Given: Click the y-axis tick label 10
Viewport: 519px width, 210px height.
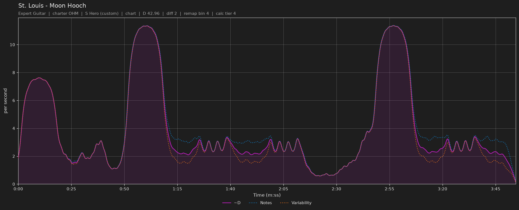Looking at the screenshot, I should point(12,45).
